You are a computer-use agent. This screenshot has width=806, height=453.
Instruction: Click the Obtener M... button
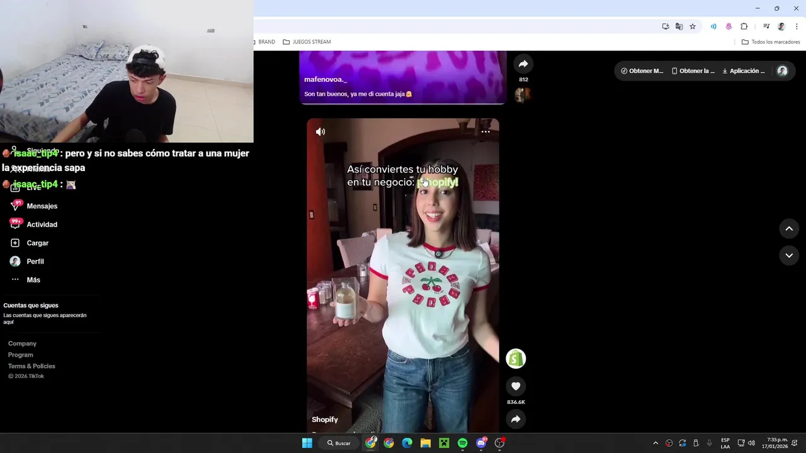(x=642, y=71)
